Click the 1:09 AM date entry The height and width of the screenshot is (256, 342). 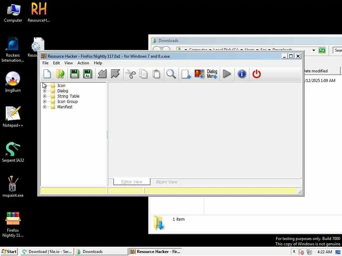click(x=320, y=81)
